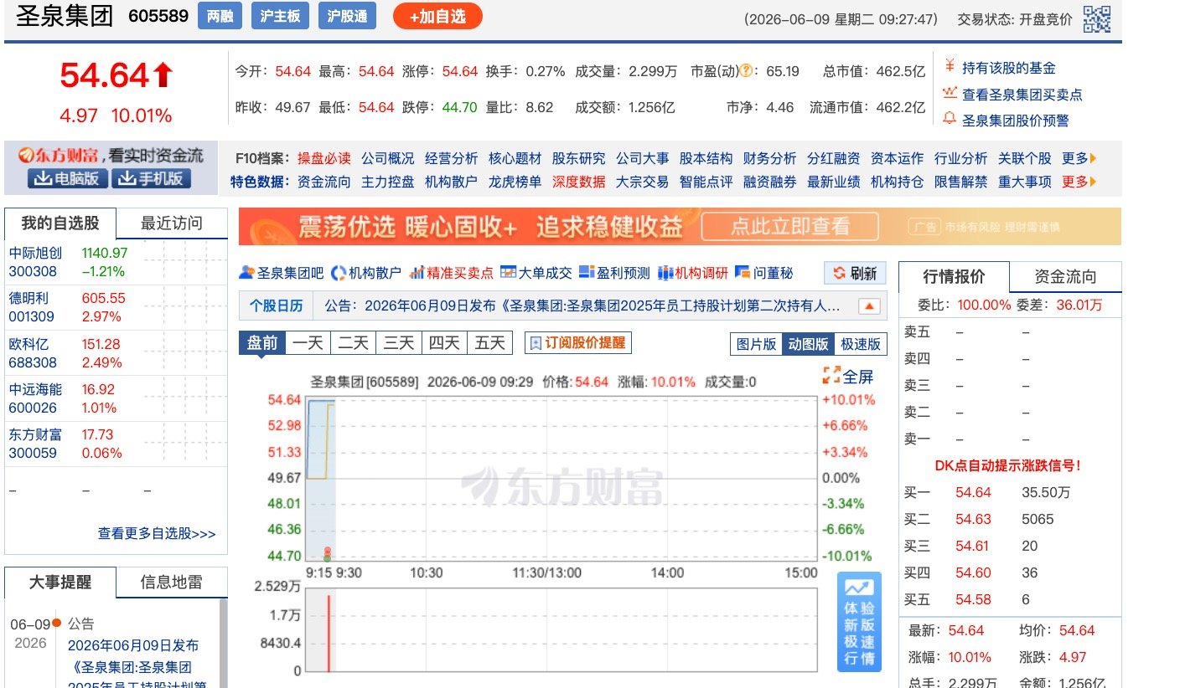Click 订阅股价提醒 subscription button

pyautogui.click(x=577, y=343)
